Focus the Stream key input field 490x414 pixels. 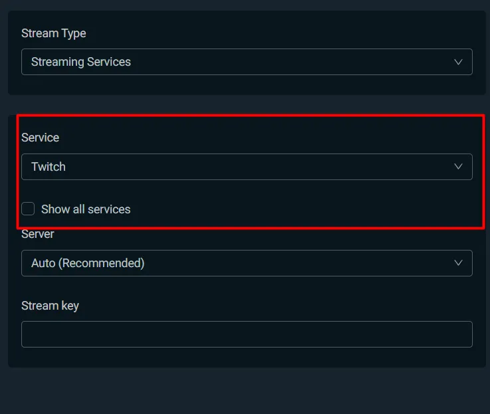click(246, 334)
